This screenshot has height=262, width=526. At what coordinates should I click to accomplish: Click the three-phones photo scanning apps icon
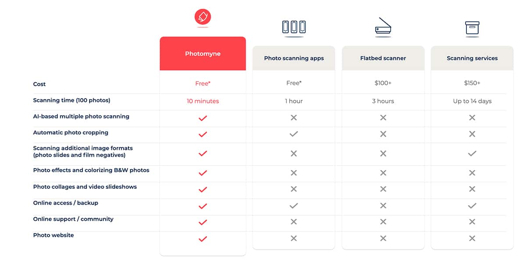(x=294, y=27)
